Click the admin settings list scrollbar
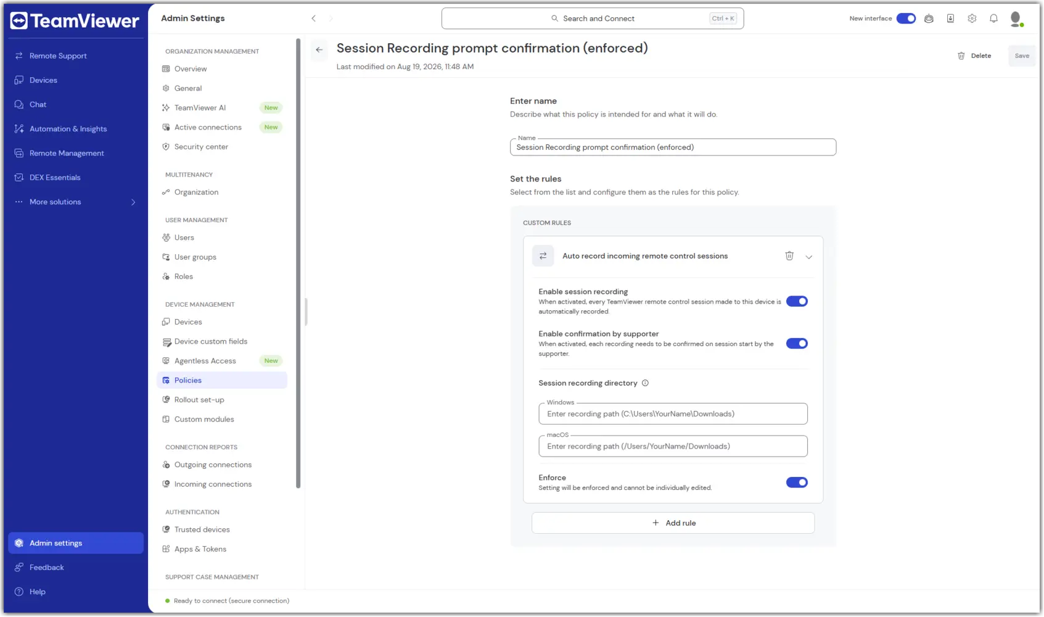Image resolution: width=1044 pixels, height=617 pixels. tap(298, 263)
